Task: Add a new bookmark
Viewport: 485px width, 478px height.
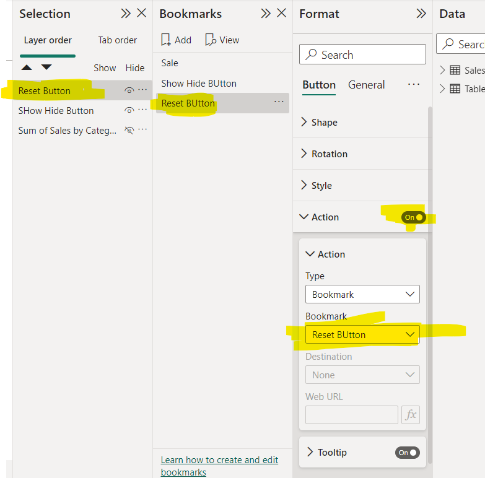Action: pyautogui.click(x=177, y=40)
